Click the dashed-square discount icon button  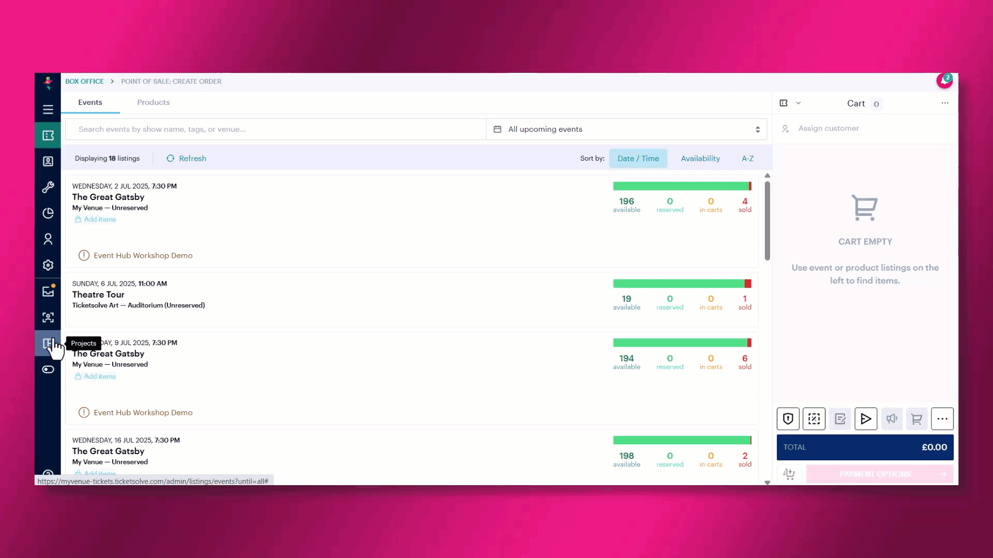coord(814,419)
